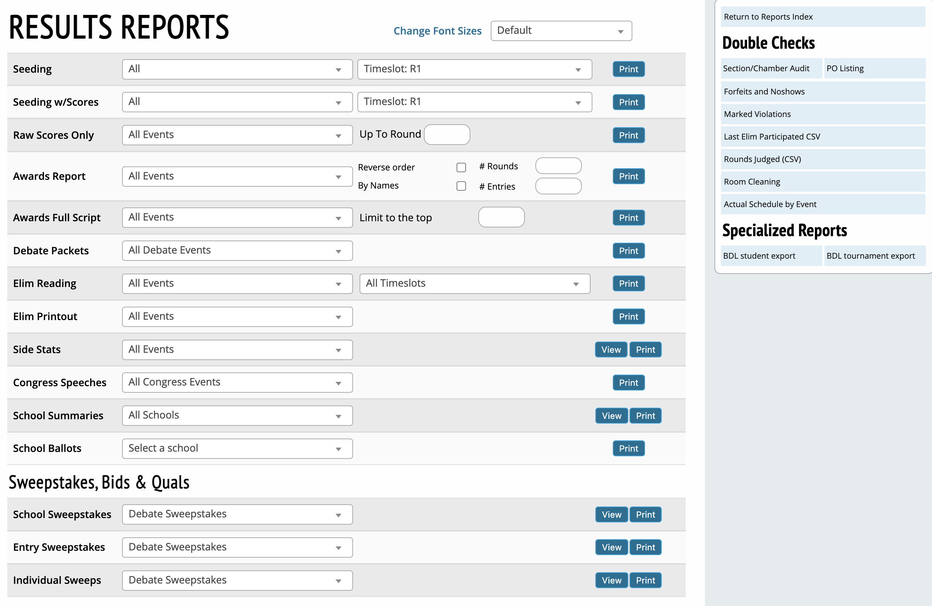
Task: Expand the School Ballots school selector
Action: tap(237, 448)
